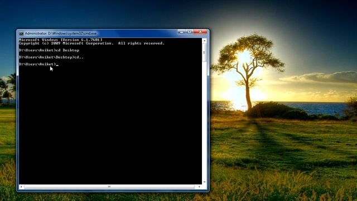Maximize the Command Prompt window
The height and width of the screenshot is (201, 357).
pyautogui.click(x=190, y=32)
